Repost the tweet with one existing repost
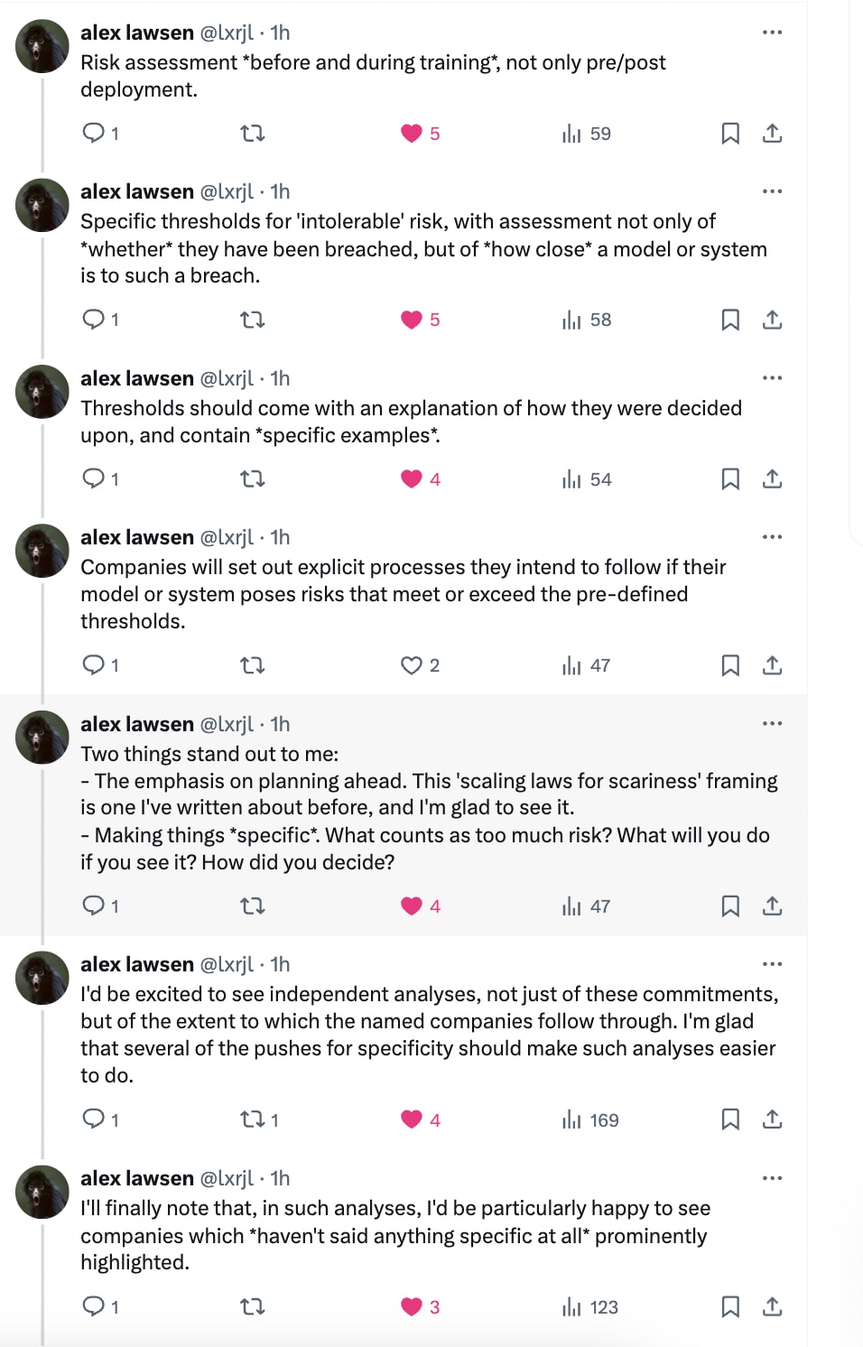Image resolution: width=863 pixels, height=1347 pixels. point(252,1119)
